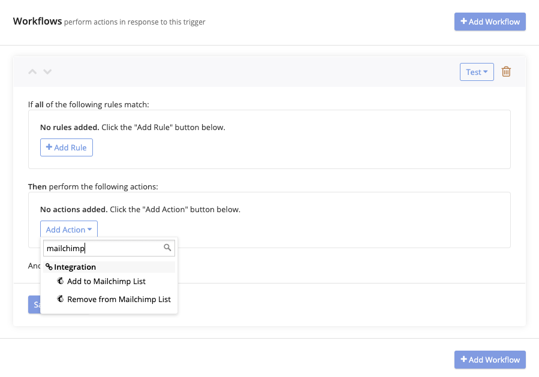539x377 pixels.
Task: Choose Remove from Mailchimp List action
Action: (x=119, y=299)
